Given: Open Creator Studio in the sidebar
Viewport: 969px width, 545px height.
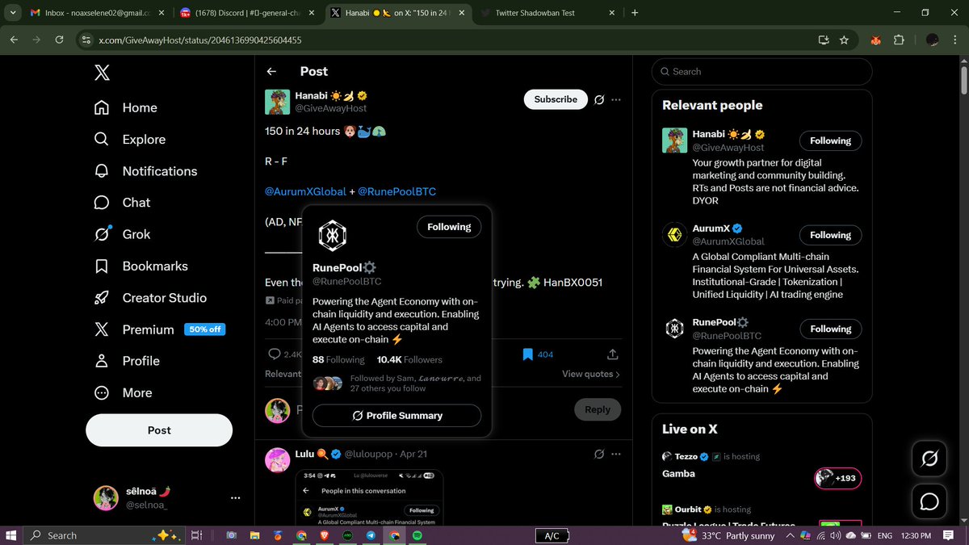Looking at the screenshot, I should (x=150, y=298).
